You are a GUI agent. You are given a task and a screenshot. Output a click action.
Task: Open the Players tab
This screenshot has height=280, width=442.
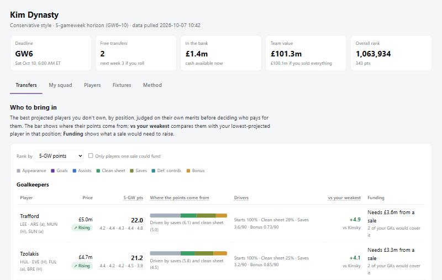click(x=92, y=85)
